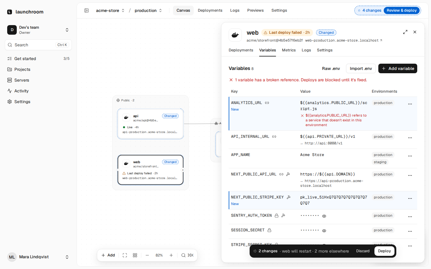Image resolution: width=431 pixels, height=269 pixels.
Task: Discard the pending changes
Action: (x=363, y=251)
